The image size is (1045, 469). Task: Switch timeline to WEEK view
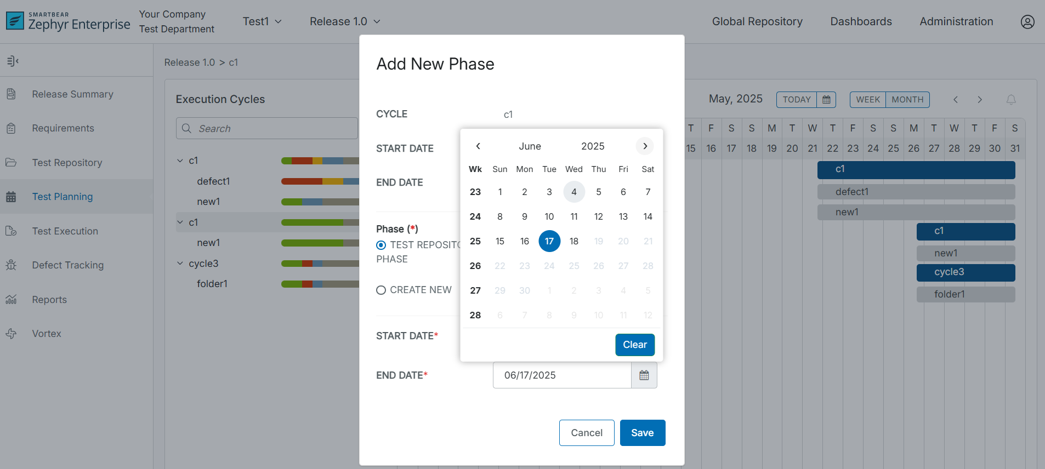tap(867, 100)
